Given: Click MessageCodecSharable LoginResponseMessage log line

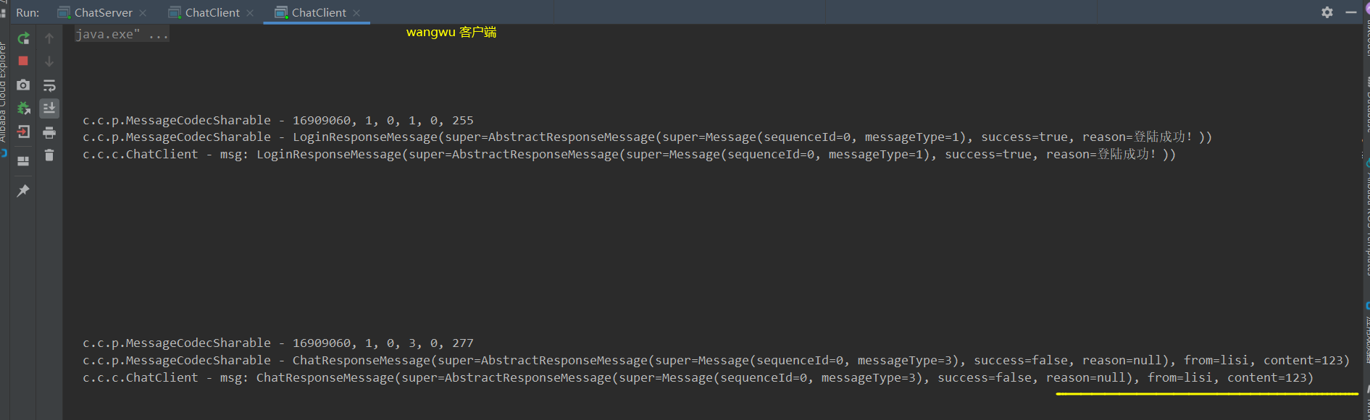Looking at the screenshot, I should coord(647,137).
